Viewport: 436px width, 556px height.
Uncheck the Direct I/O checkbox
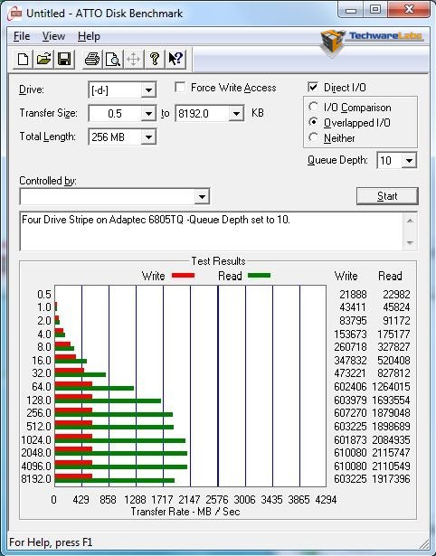[x=313, y=87]
